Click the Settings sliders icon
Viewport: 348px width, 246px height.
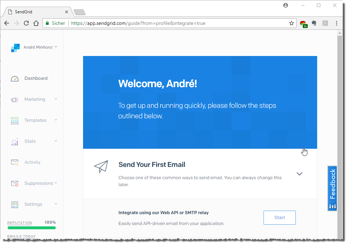[x=14, y=204]
